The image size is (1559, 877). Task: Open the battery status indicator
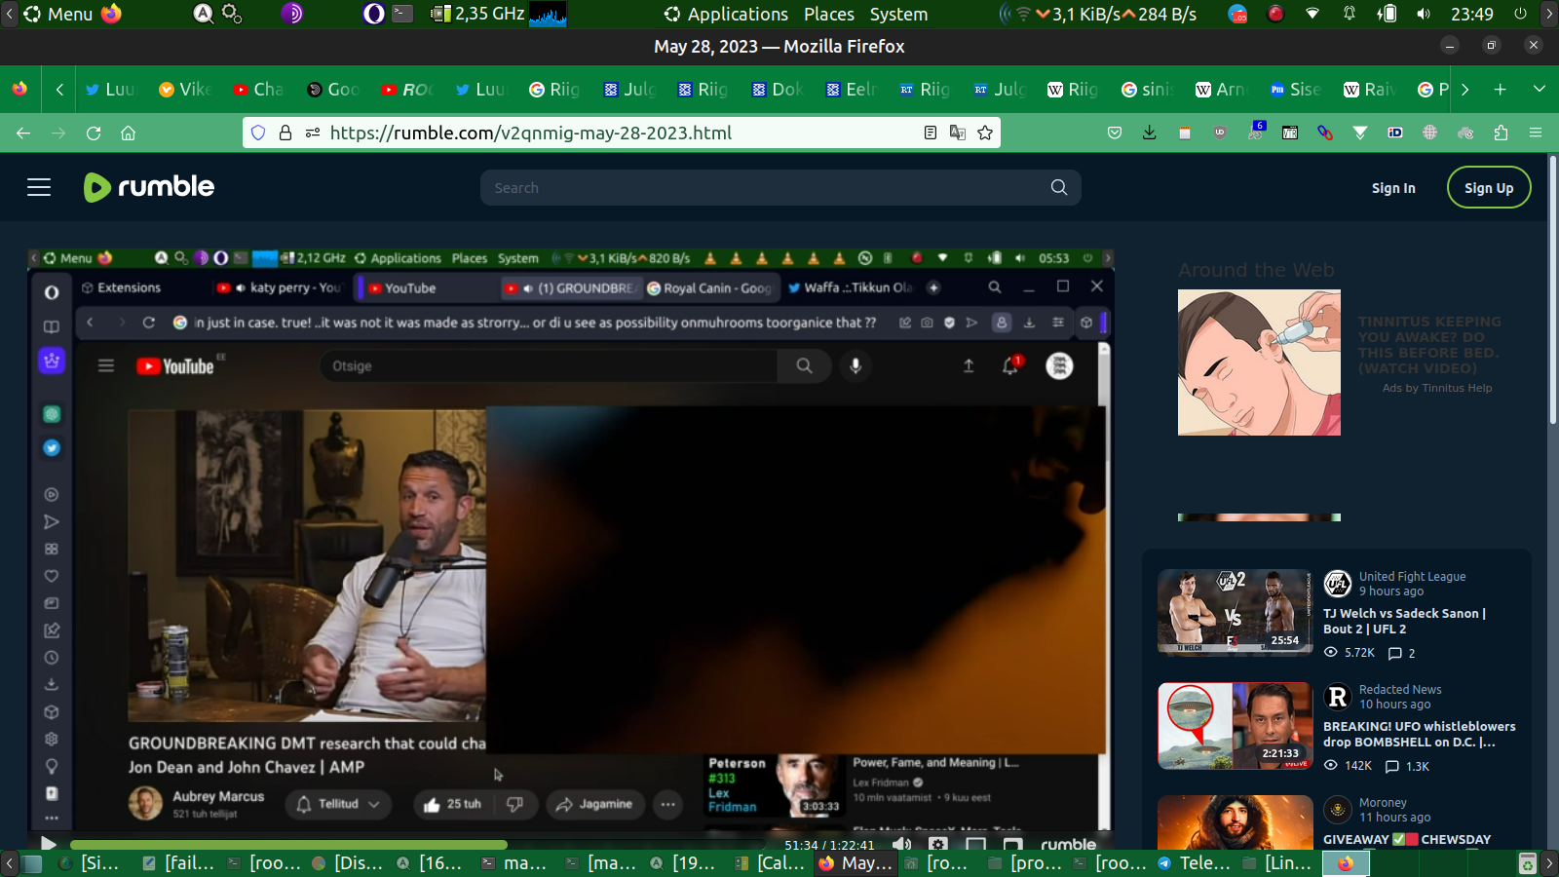click(1387, 14)
